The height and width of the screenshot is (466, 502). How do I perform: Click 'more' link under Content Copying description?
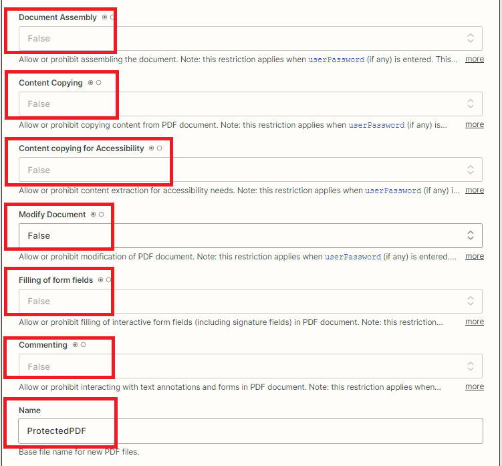[475, 124]
